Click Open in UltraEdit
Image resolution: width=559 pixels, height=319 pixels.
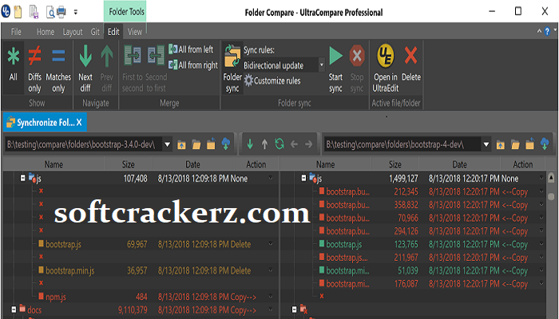(x=386, y=69)
